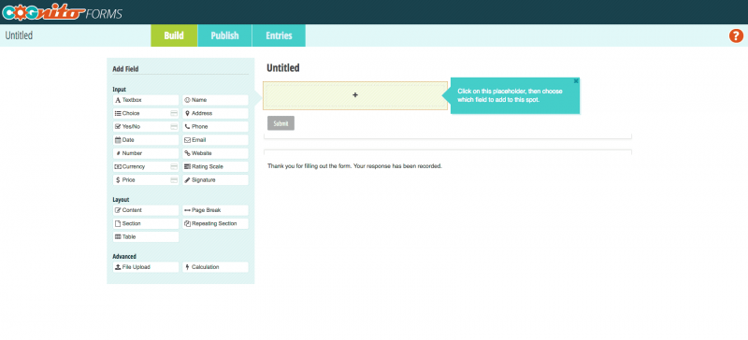Insert a Page Break

215,210
